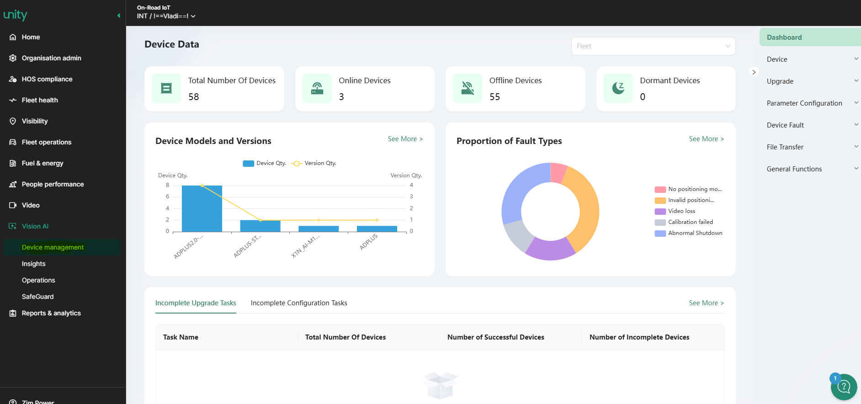Open Reports & analytics in the sidebar

(51, 313)
